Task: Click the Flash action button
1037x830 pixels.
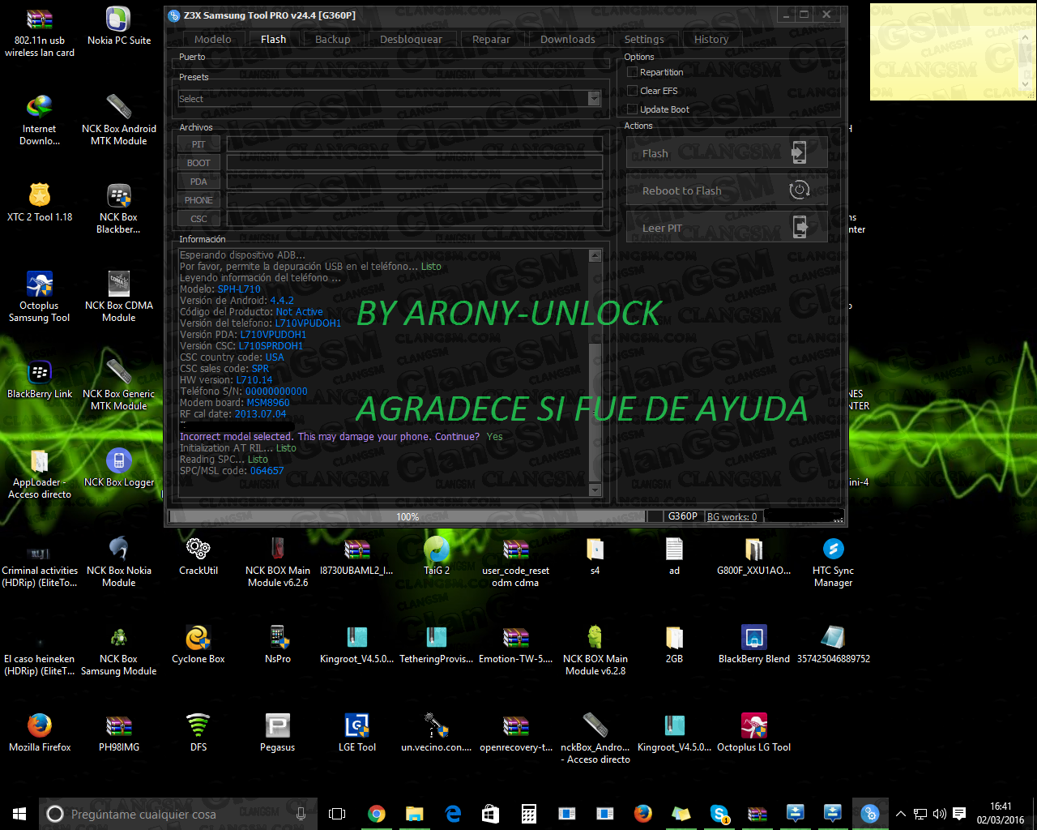Action: [x=727, y=152]
